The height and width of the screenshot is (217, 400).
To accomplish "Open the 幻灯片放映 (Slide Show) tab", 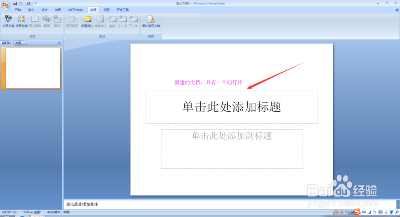I will (x=76, y=10).
